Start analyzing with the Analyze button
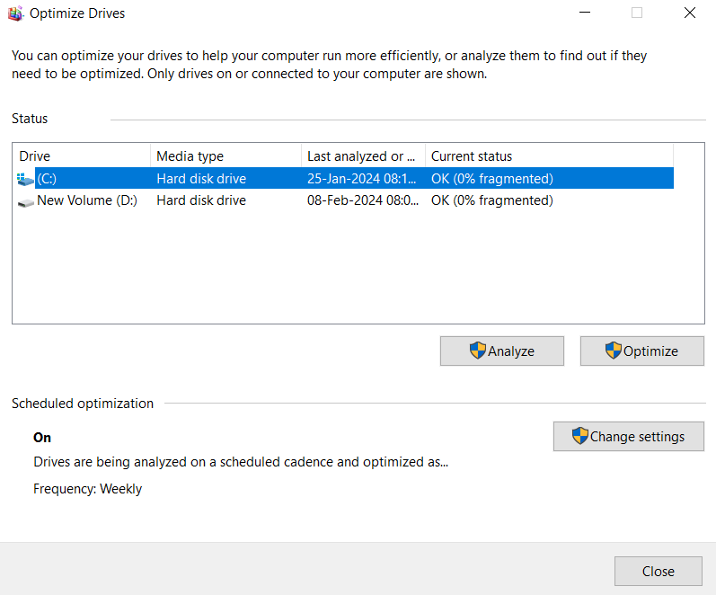 (x=502, y=351)
